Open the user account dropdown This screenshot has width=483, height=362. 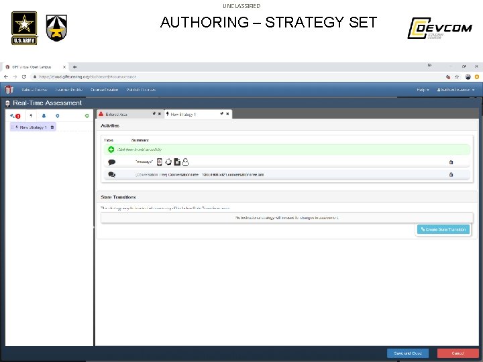(x=455, y=90)
